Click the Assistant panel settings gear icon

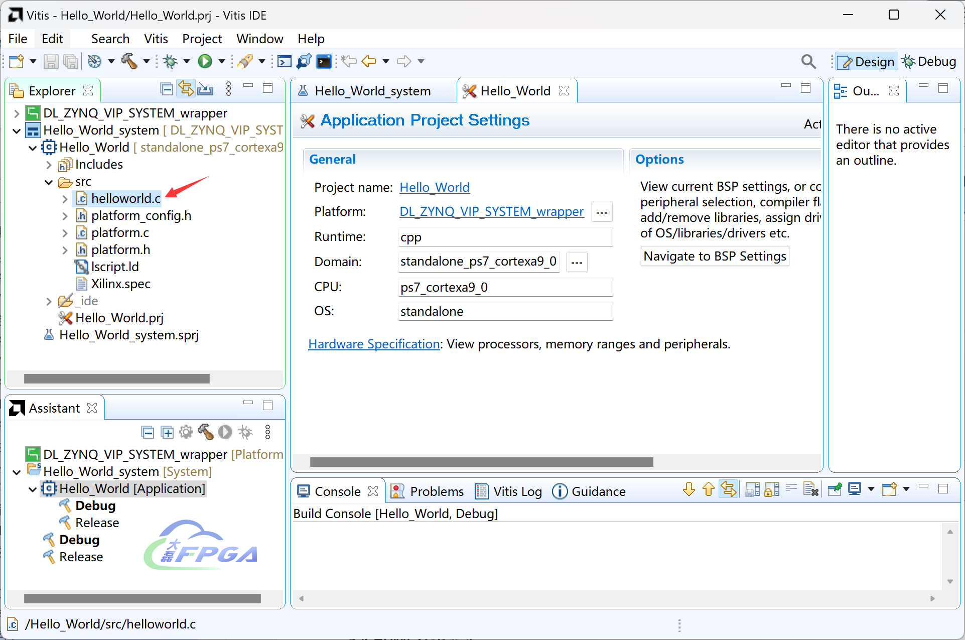pyautogui.click(x=186, y=432)
